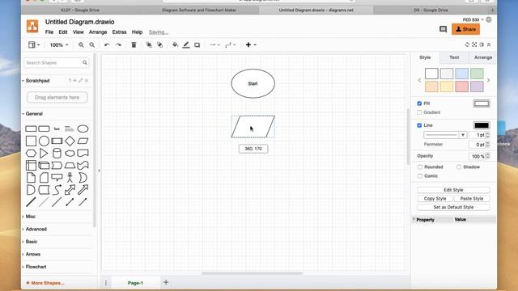Expand the Misc shapes section
The width and height of the screenshot is (518, 291).
click(31, 217)
